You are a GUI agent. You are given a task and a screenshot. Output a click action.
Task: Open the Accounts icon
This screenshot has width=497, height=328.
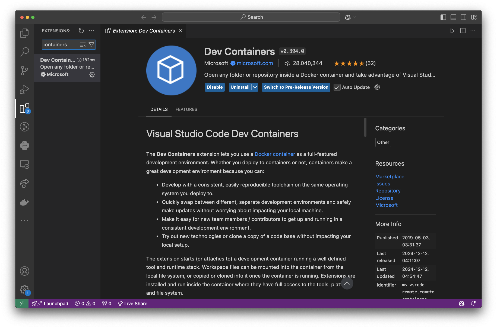coord(24,271)
